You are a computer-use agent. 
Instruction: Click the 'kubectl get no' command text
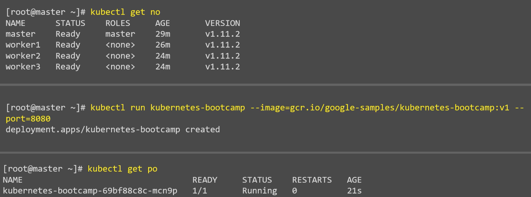[x=125, y=12]
